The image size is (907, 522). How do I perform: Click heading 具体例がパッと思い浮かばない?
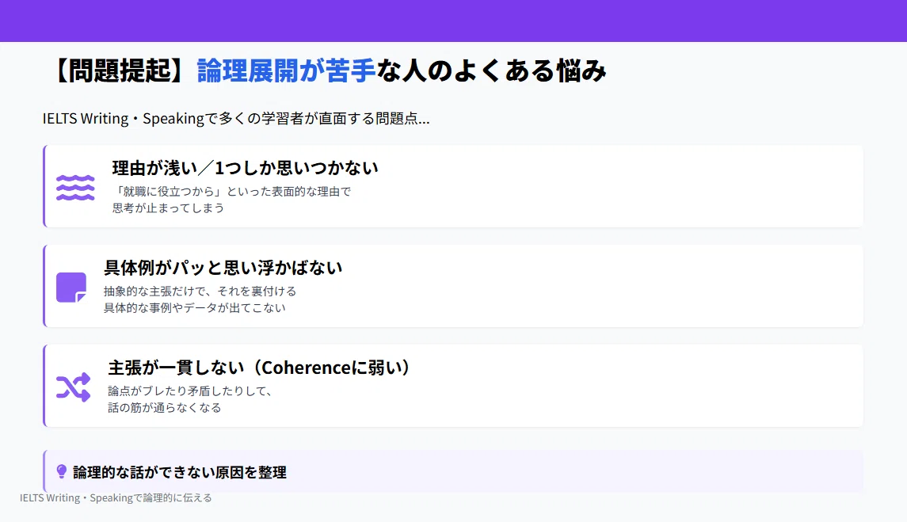pos(223,268)
